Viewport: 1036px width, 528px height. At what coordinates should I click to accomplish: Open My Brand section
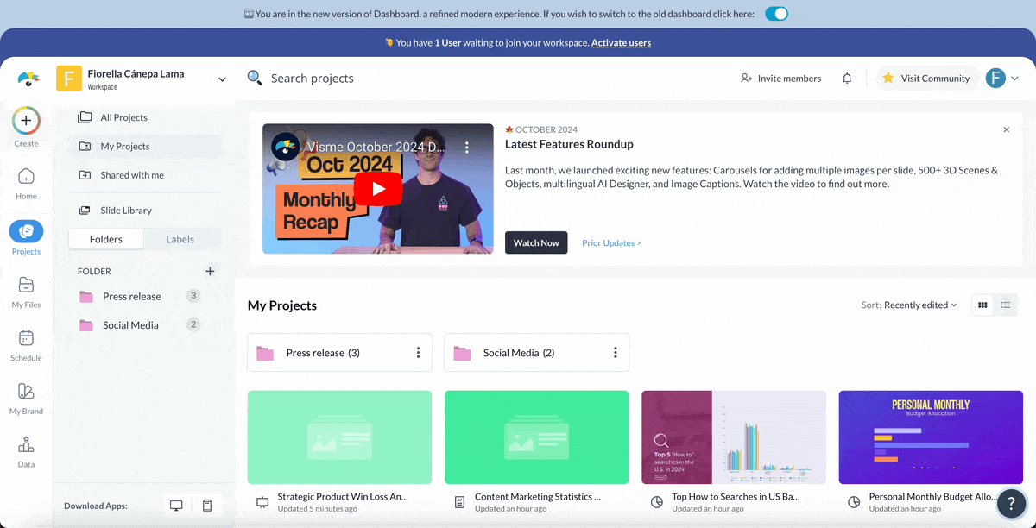[26, 393]
